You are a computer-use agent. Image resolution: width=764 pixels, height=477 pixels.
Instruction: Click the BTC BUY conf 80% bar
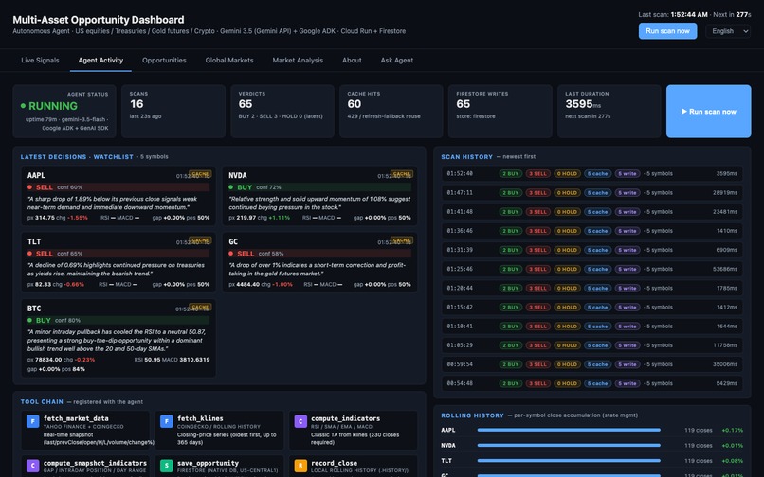tap(118, 320)
